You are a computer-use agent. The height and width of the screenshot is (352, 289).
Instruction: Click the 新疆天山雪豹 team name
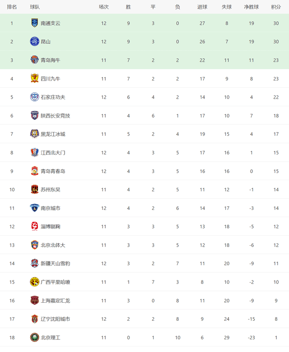[x=56, y=263]
